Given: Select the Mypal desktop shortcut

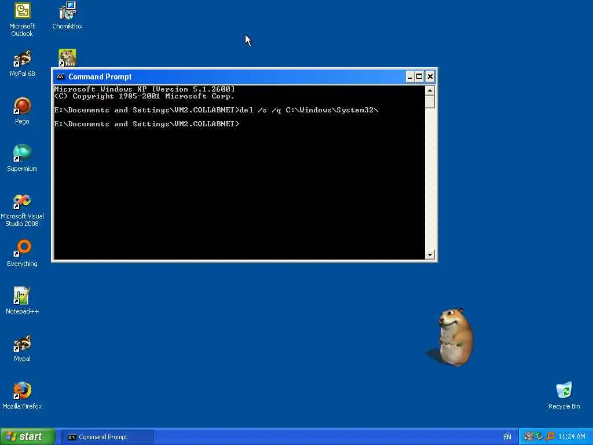Looking at the screenshot, I should [22, 348].
